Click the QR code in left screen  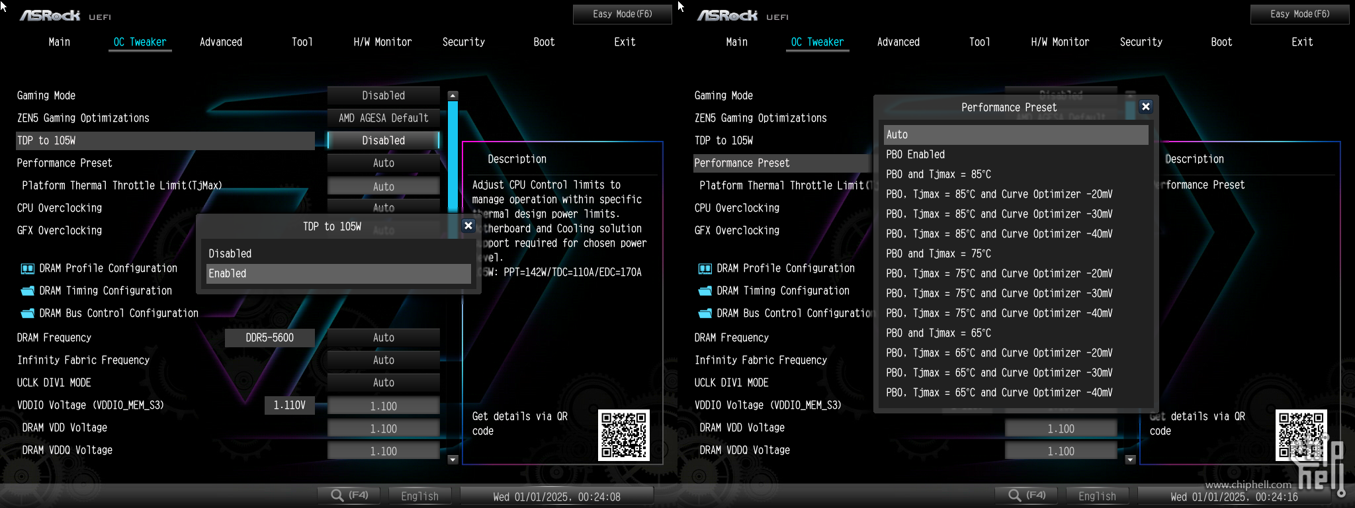tap(623, 435)
